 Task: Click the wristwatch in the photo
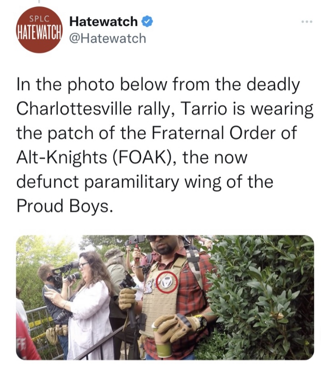[201, 320]
